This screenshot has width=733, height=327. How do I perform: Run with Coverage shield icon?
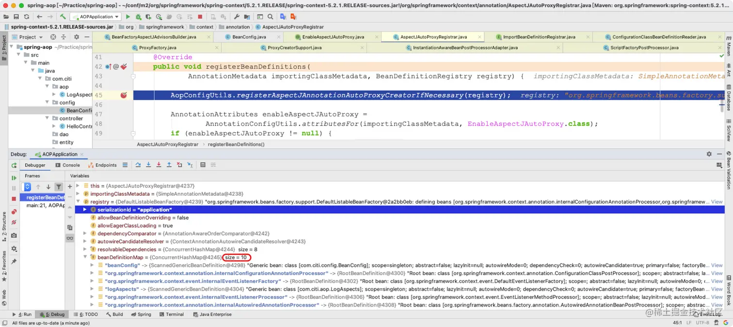pos(149,16)
